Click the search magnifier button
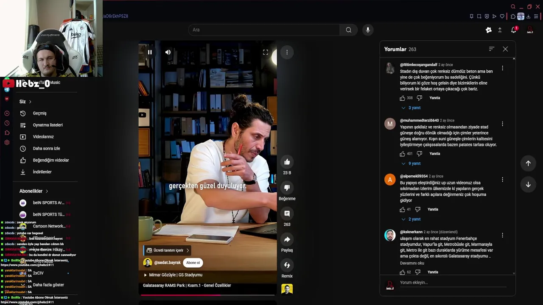This screenshot has height=305, width=543. point(349,30)
